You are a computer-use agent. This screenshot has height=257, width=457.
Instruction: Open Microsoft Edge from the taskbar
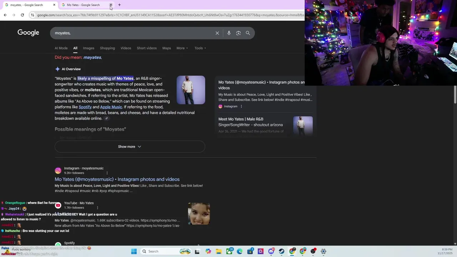(x=240, y=251)
